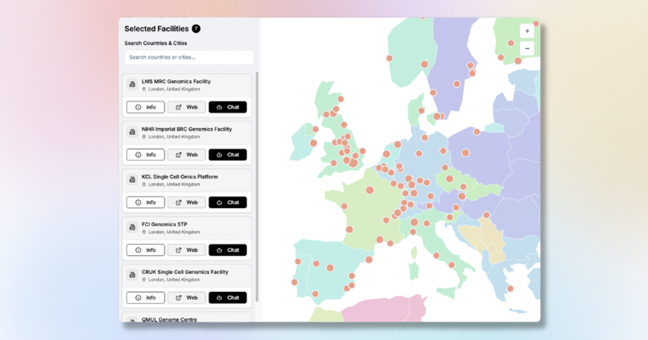This screenshot has height=340, width=648.
Task: Start Chat with CRUK Single Cell Genomics Facility
Action: point(228,297)
